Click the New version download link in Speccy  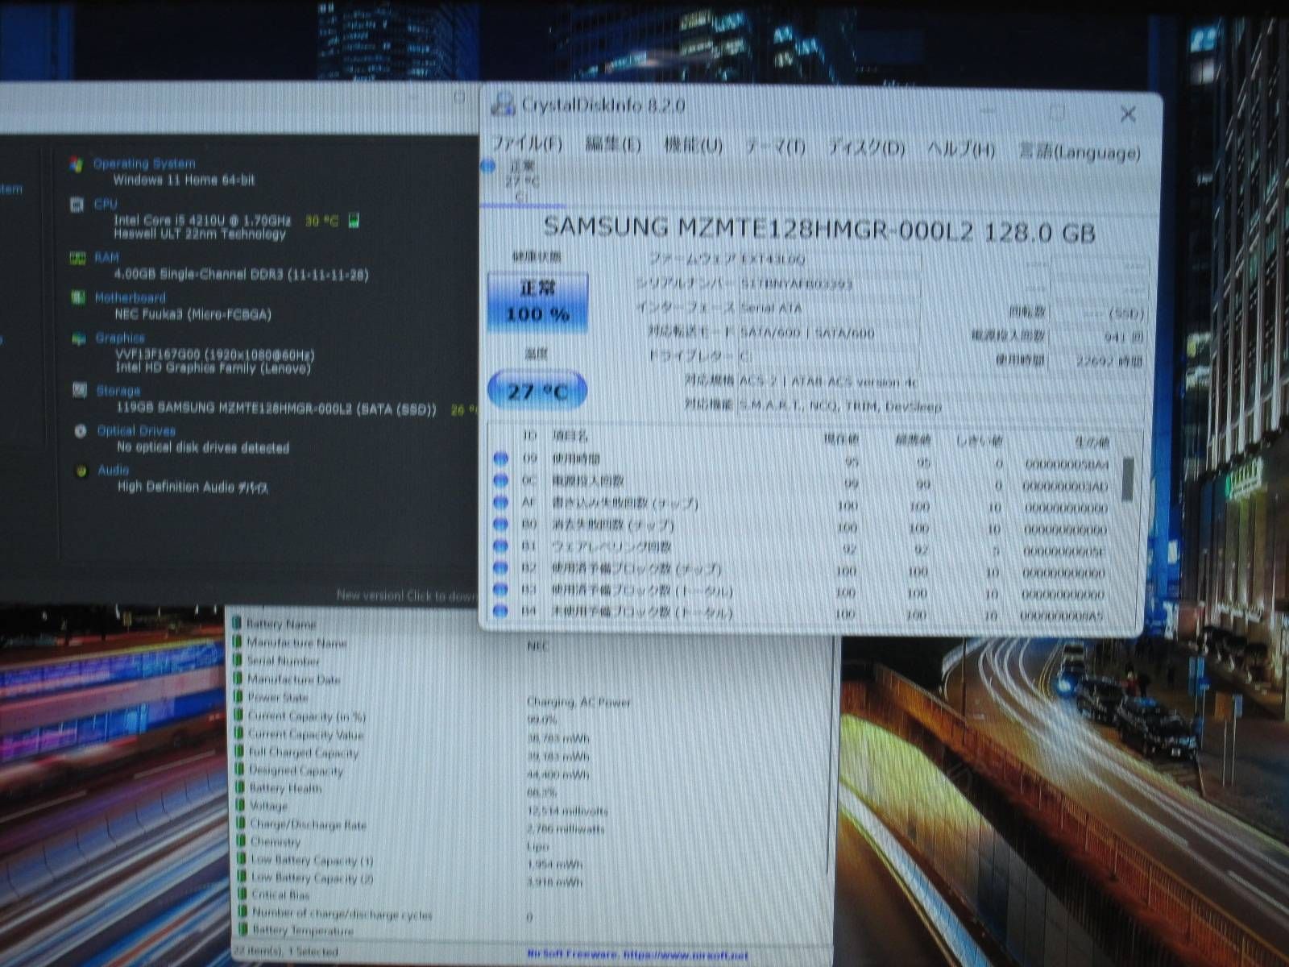click(406, 596)
